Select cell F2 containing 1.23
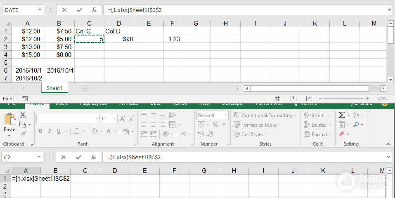The width and height of the screenshot is (395, 198). click(x=172, y=39)
